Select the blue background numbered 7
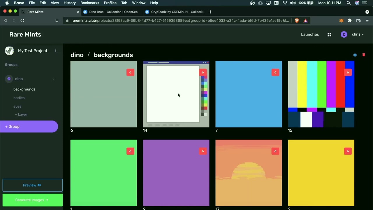The height and width of the screenshot is (210, 373). click(249, 94)
